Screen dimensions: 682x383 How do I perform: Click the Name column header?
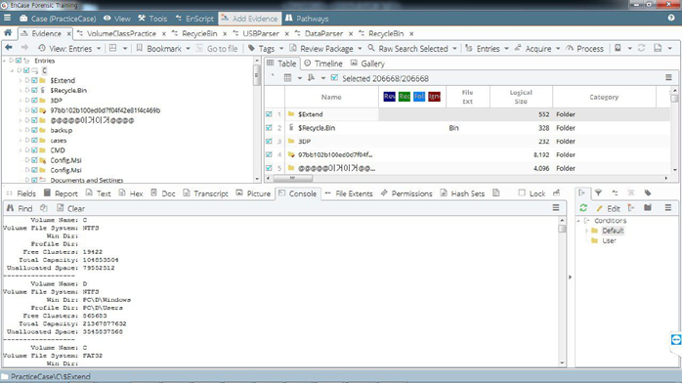pos(331,97)
